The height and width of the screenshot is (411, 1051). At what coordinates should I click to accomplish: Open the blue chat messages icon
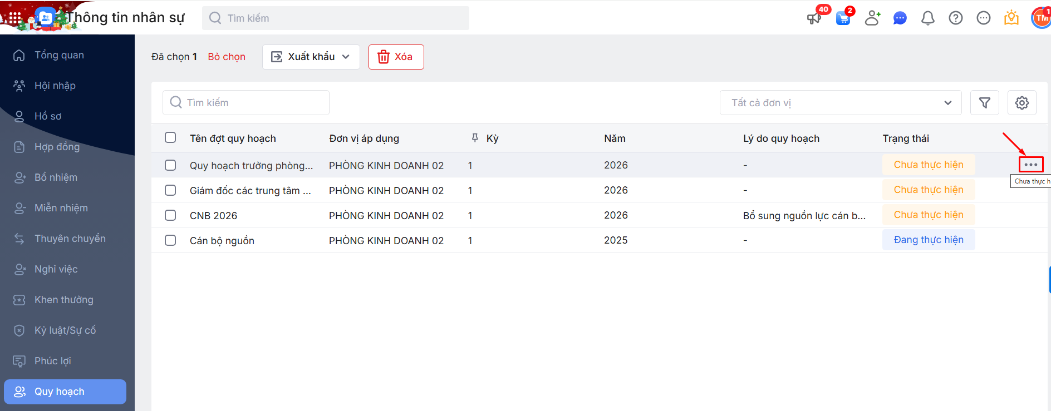tap(900, 18)
